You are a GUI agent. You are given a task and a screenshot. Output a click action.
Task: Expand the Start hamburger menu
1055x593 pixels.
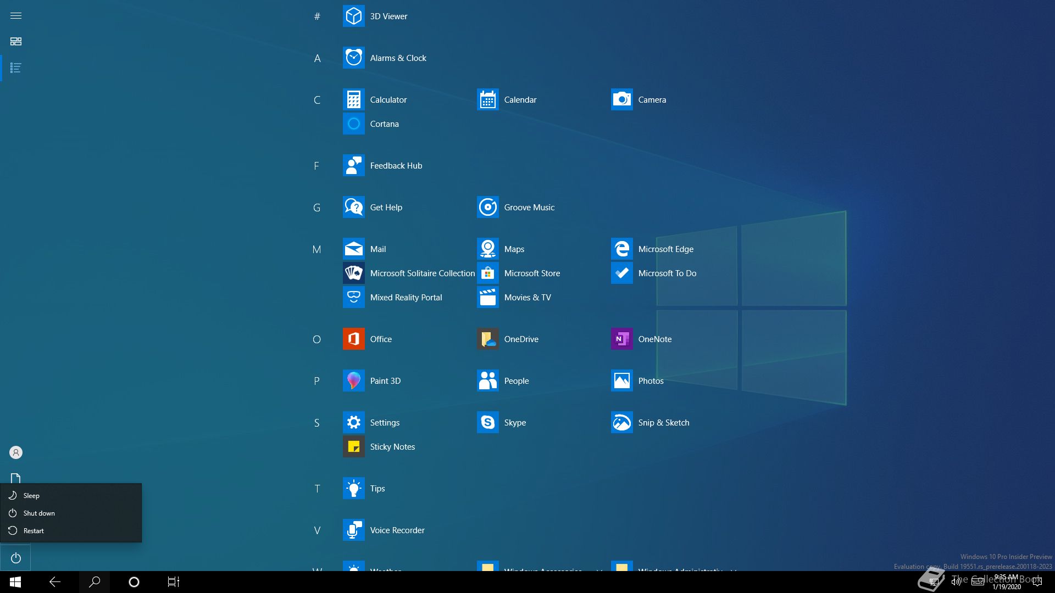pos(16,15)
